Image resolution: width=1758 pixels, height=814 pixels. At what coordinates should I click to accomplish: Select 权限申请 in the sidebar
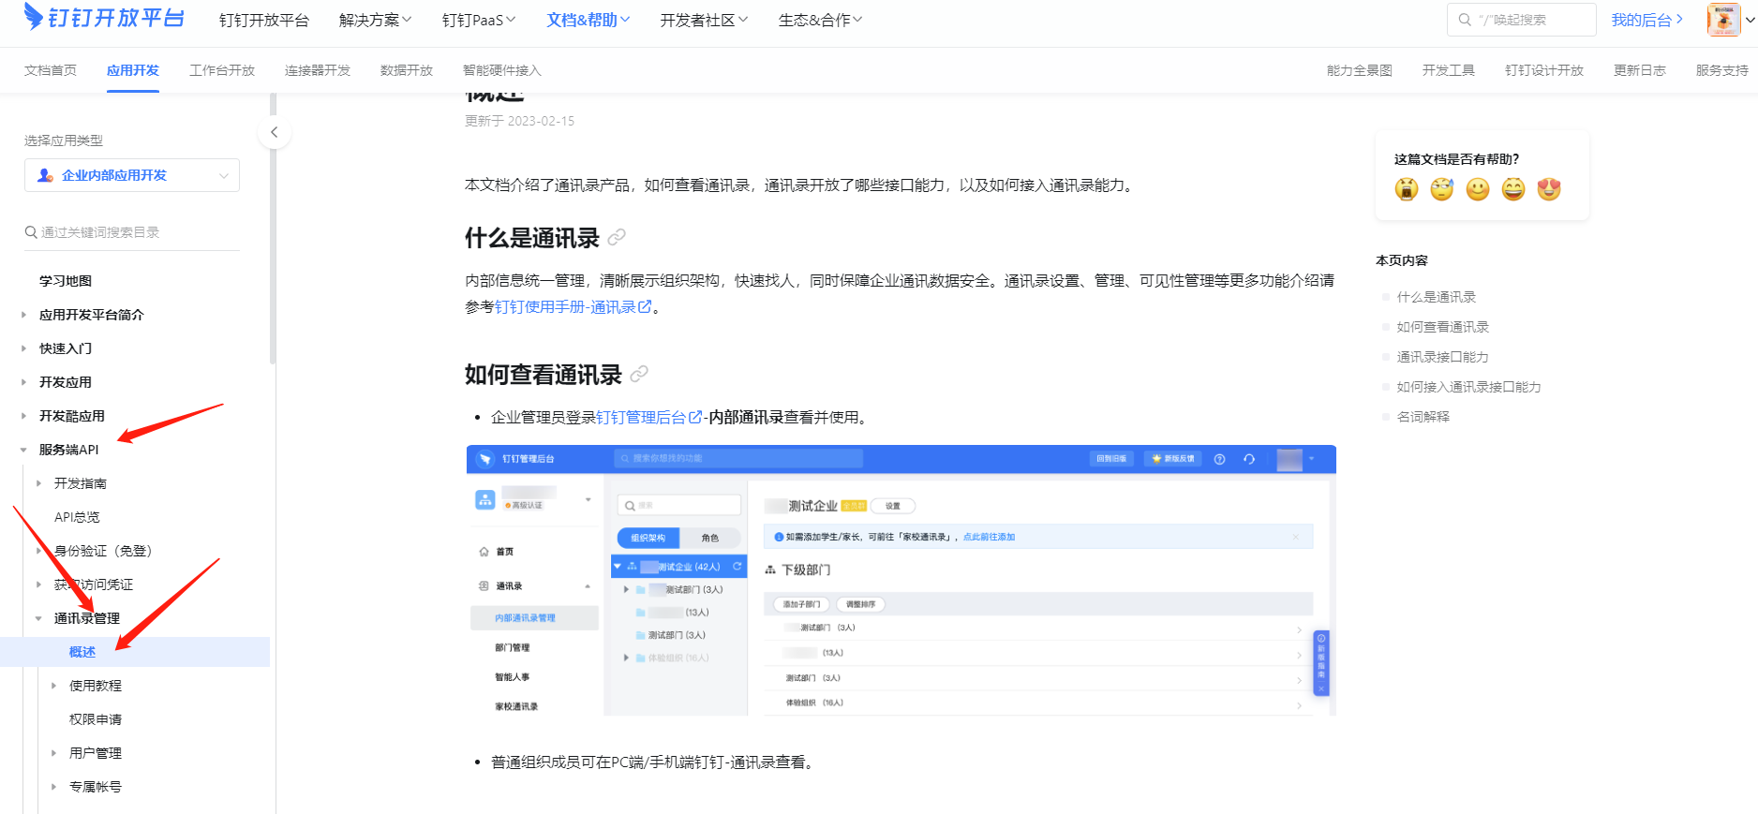tap(96, 719)
